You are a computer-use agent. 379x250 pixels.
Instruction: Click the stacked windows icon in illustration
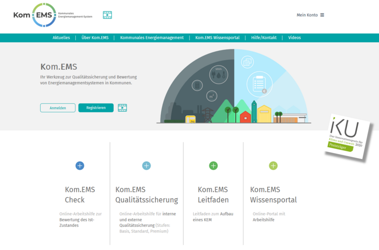point(247,62)
